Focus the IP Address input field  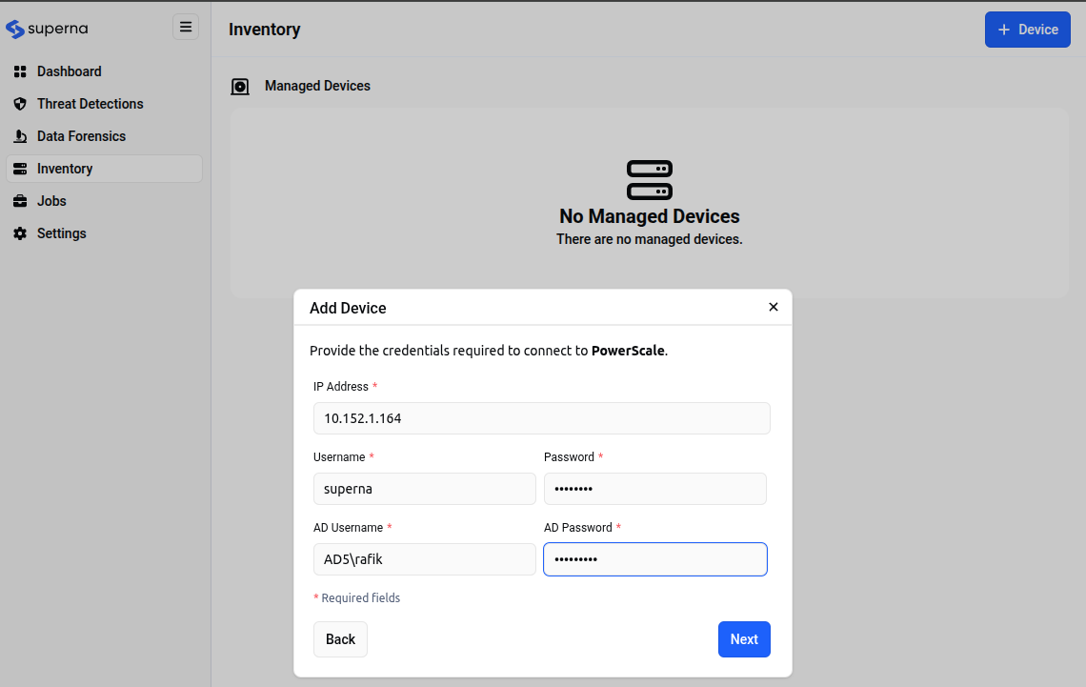541,418
